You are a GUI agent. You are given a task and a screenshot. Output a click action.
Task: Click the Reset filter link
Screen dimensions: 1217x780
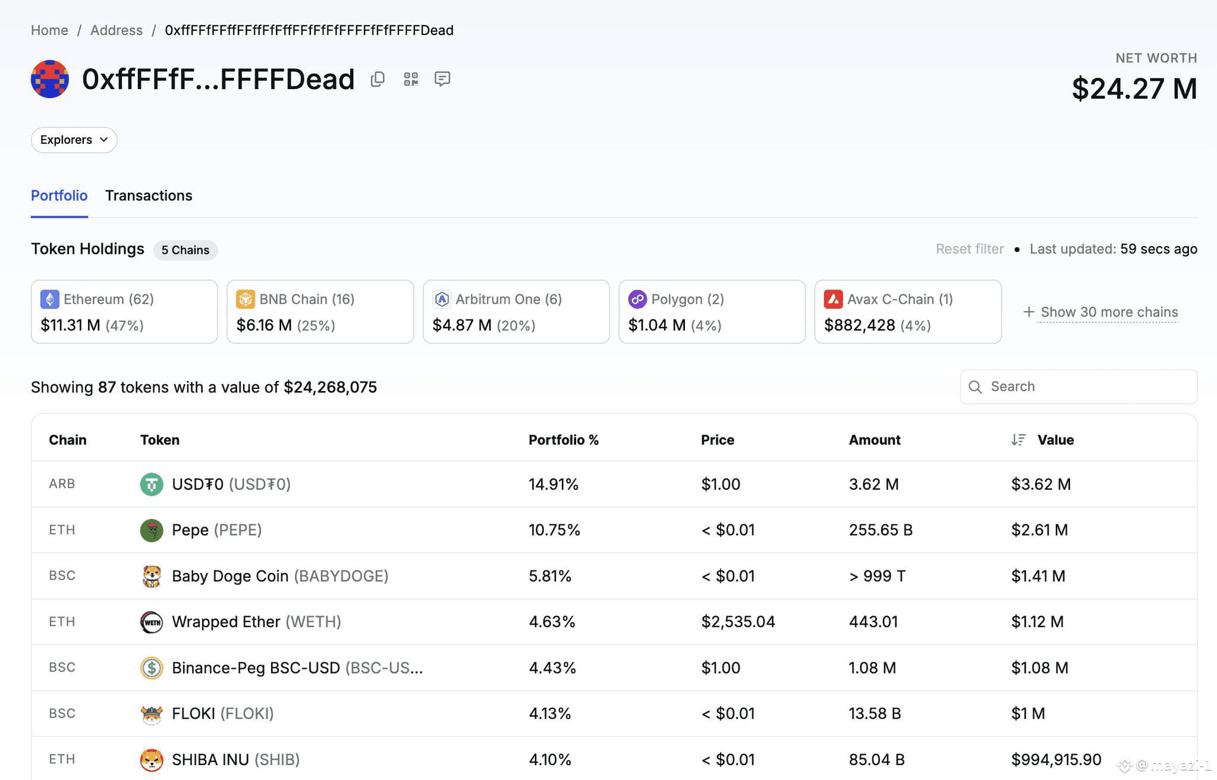[x=970, y=249]
